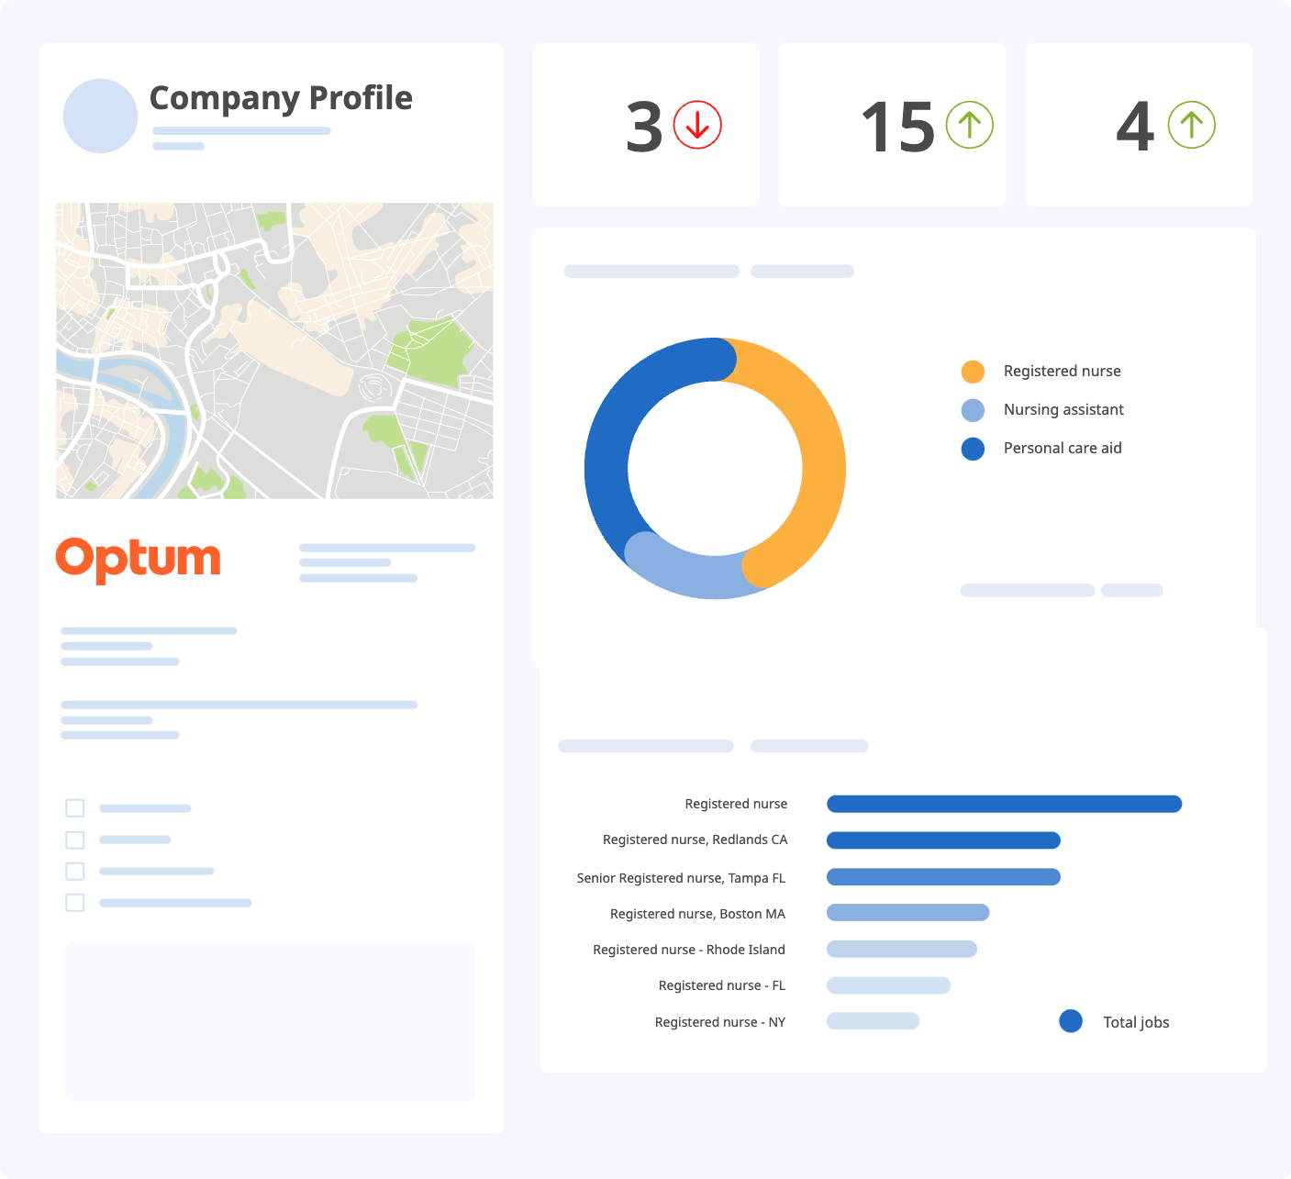
Task: Click the map thumbnail in the profile card
Action: pos(273,350)
